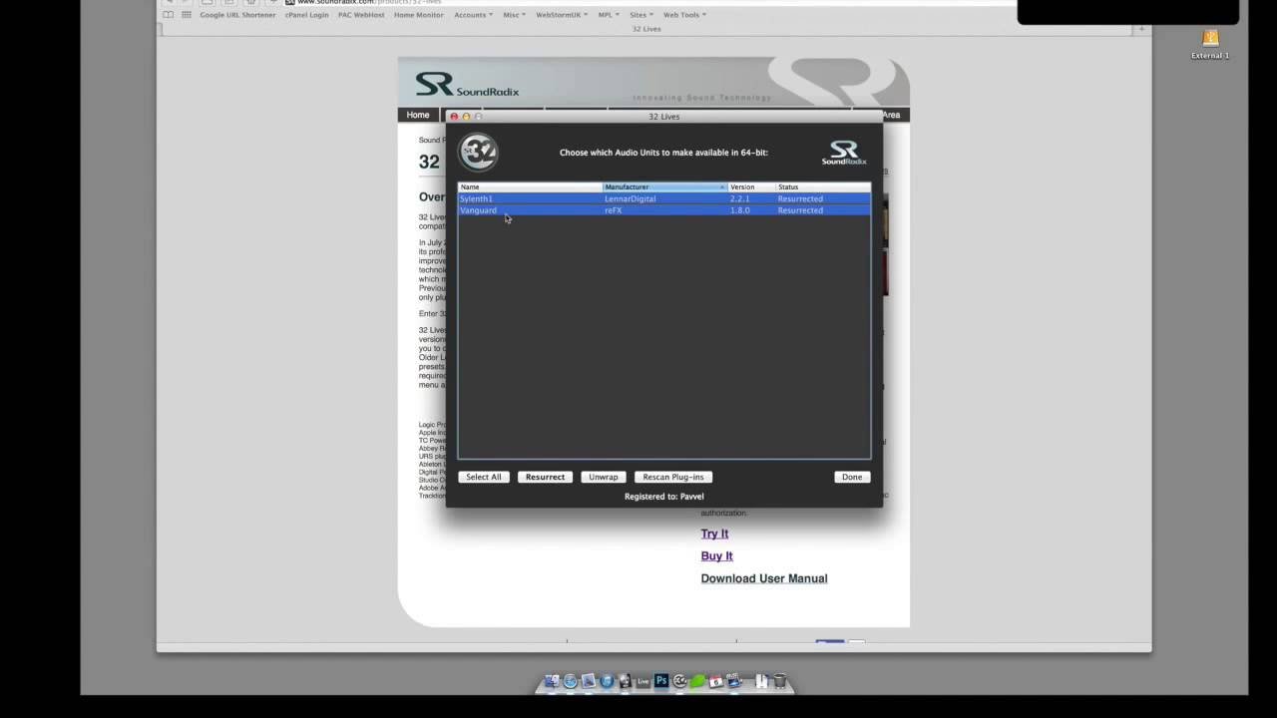This screenshot has height=718, width=1277.
Task: Select the Vanguard plug-in row
Action: click(x=664, y=210)
